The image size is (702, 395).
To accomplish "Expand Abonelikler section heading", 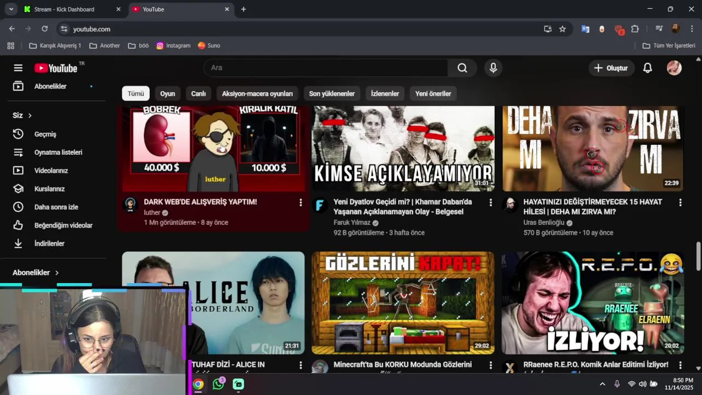I will pyautogui.click(x=36, y=273).
